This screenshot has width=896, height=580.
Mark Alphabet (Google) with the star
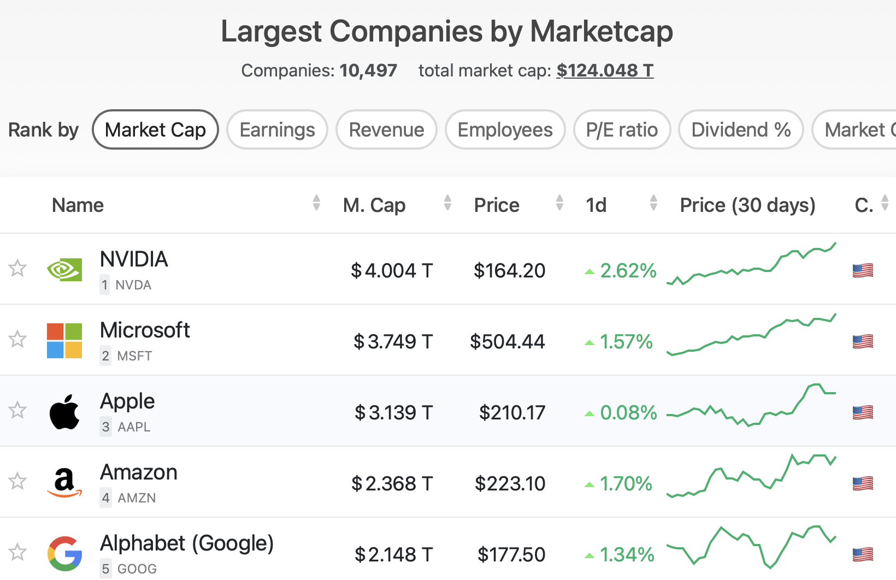[x=17, y=552]
